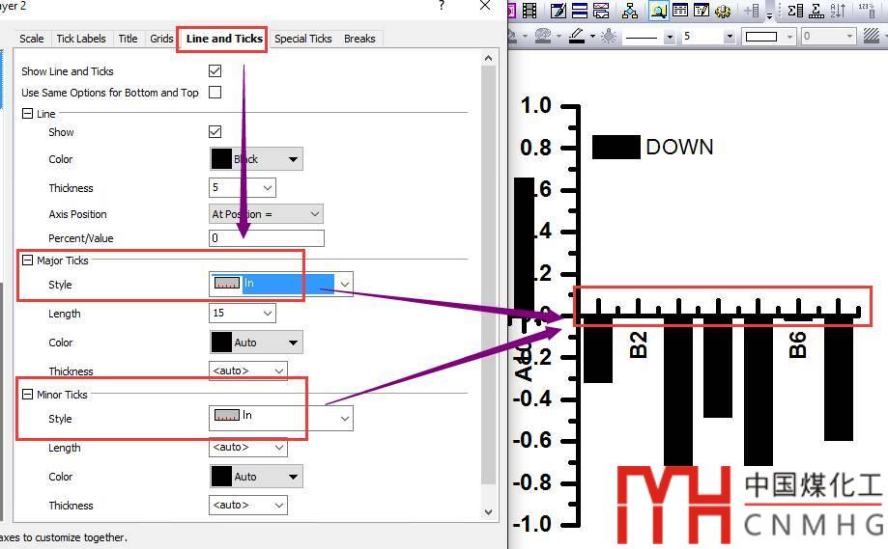The width and height of the screenshot is (888, 549).
Task: Click the window with pencil script icon
Action: click(702, 11)
